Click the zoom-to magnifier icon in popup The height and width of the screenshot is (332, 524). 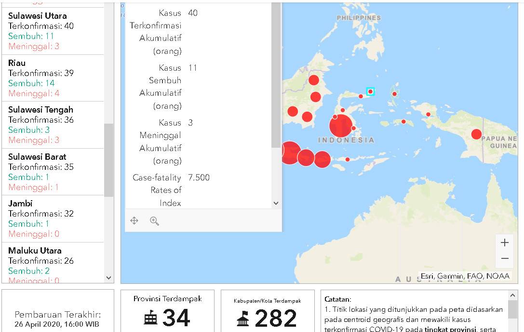pyautogui.click(x=154, y=221)
